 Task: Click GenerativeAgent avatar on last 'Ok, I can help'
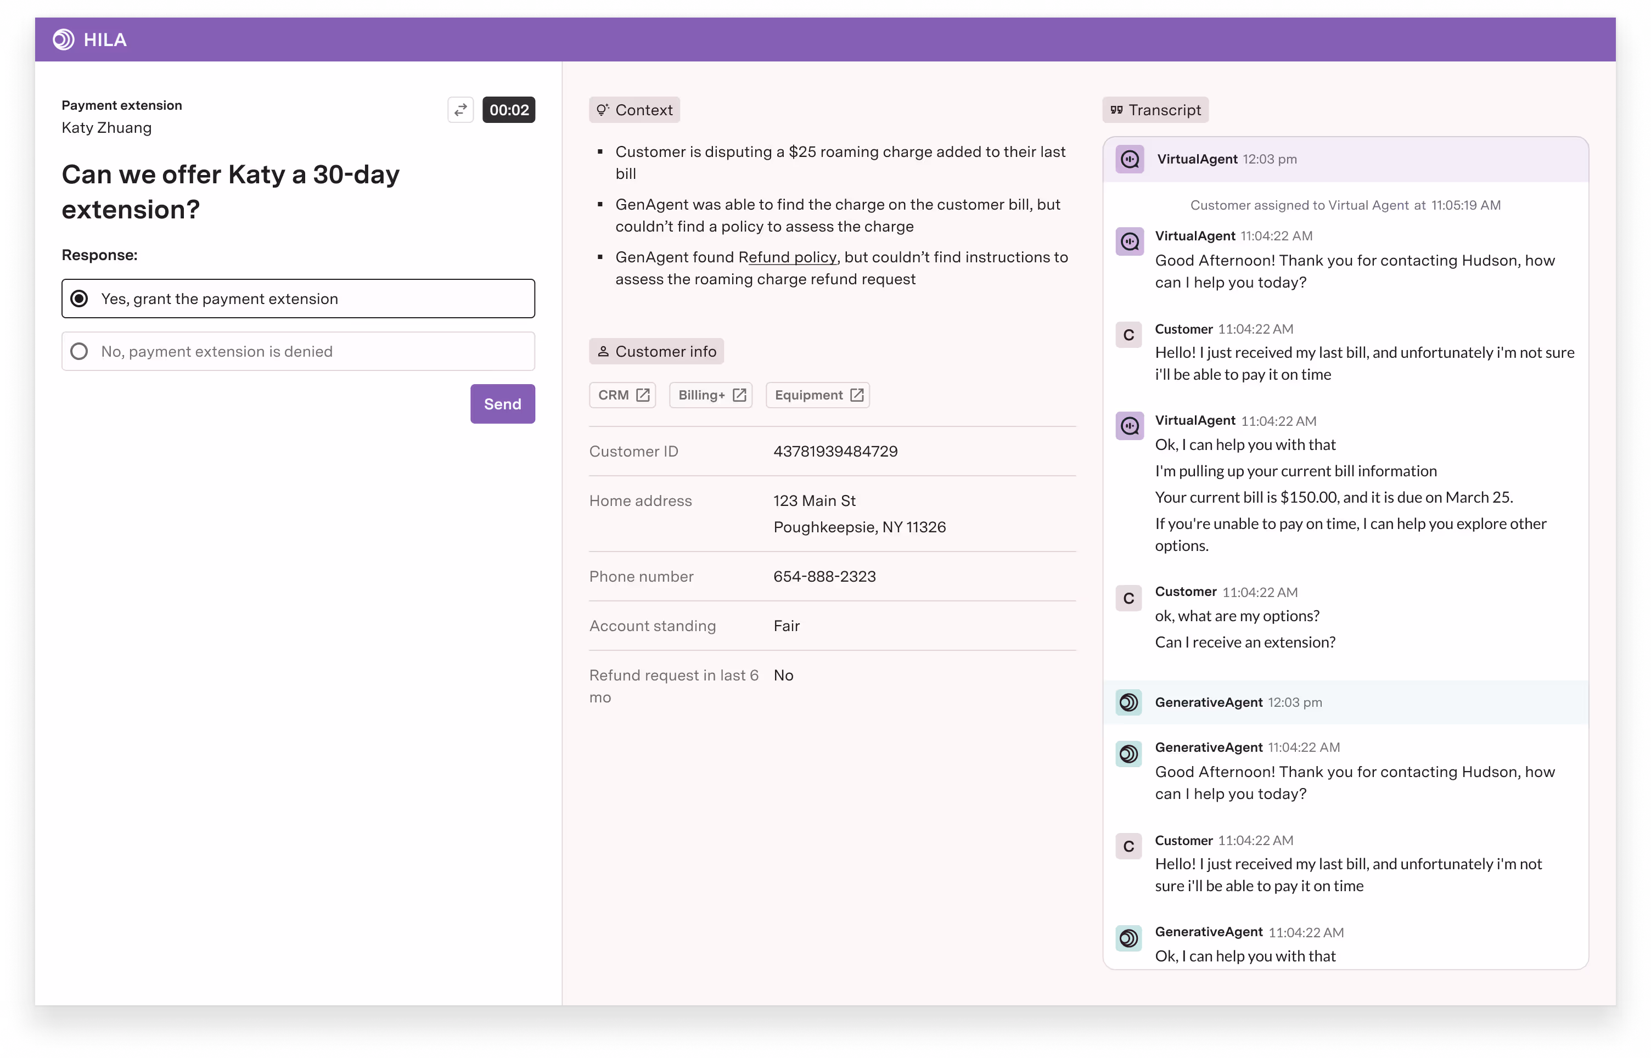click(x=1129, y=938)
